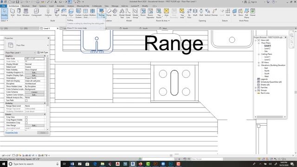The width and height of the screenshot is (297, 167).
Task: Click Edit for Graphic Display Options
Action: (x=34, y=75)
